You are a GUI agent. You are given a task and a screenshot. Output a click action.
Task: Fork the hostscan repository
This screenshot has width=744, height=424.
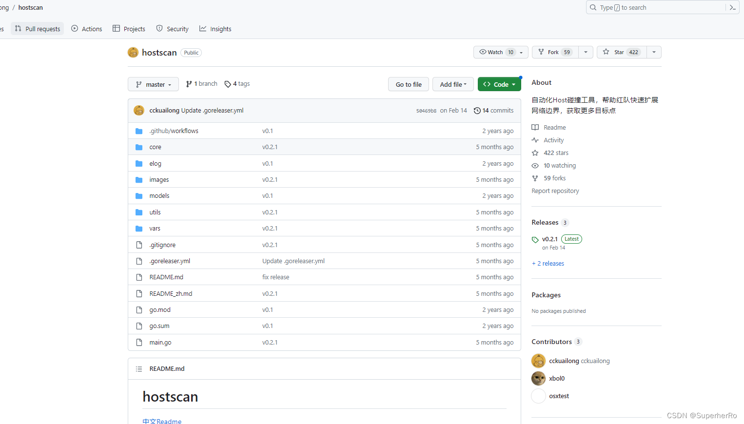(554, 52)
